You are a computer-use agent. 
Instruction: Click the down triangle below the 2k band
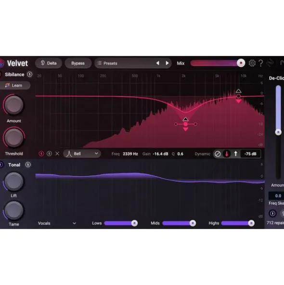[185, 129]
